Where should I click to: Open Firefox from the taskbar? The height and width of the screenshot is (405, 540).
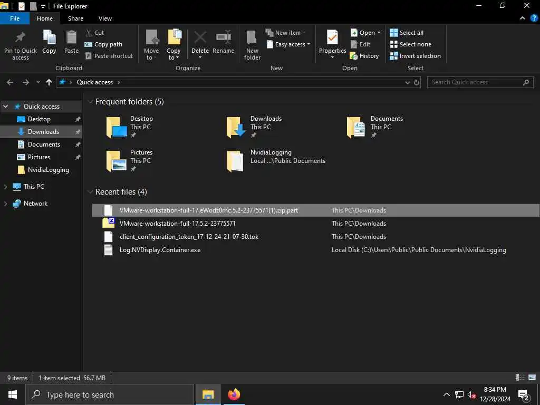[x=234, y=394]
